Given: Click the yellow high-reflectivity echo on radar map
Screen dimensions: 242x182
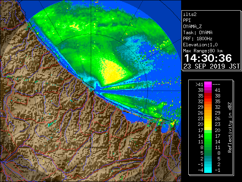Looking at the screenshot, I should [112, 72].
